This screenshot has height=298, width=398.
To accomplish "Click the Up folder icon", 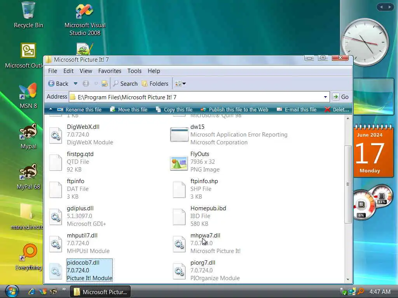I will pyautogui.click(x=105, y=84).
